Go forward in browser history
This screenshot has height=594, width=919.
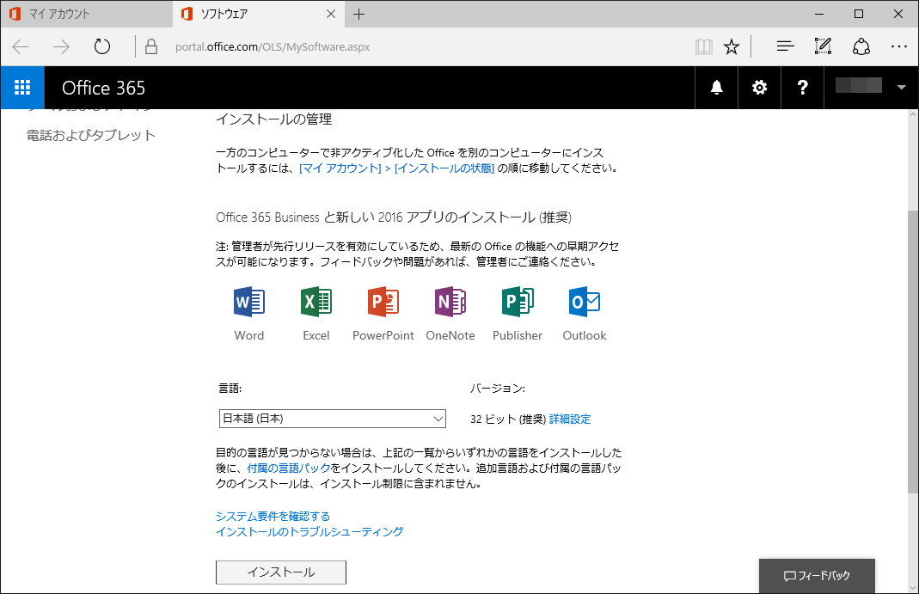(62, 47)
